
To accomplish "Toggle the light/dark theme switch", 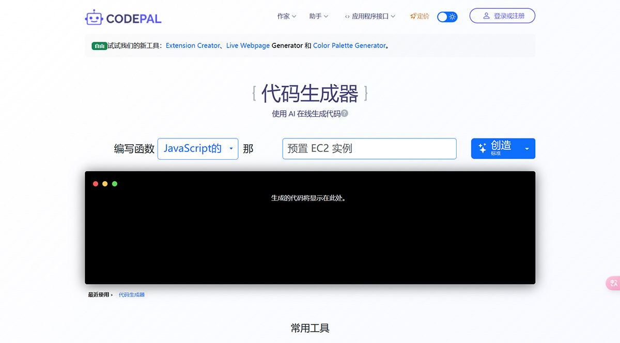I will tap(446, 16).
